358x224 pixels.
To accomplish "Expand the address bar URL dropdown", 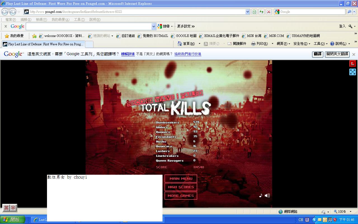I will [x=248, y=12].
